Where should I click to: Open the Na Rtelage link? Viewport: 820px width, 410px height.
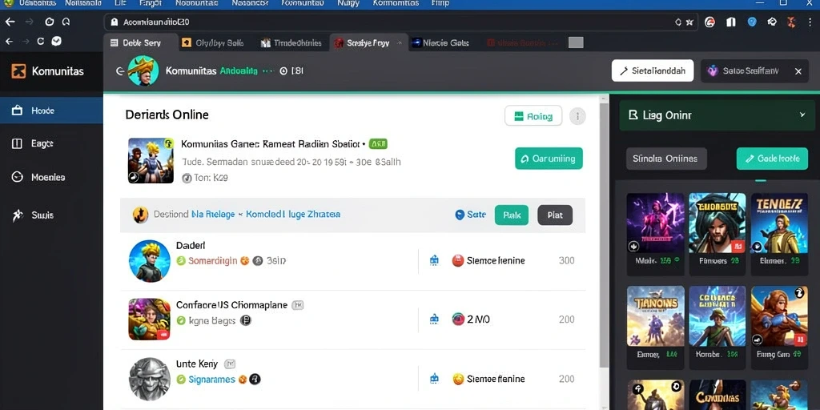213,215
